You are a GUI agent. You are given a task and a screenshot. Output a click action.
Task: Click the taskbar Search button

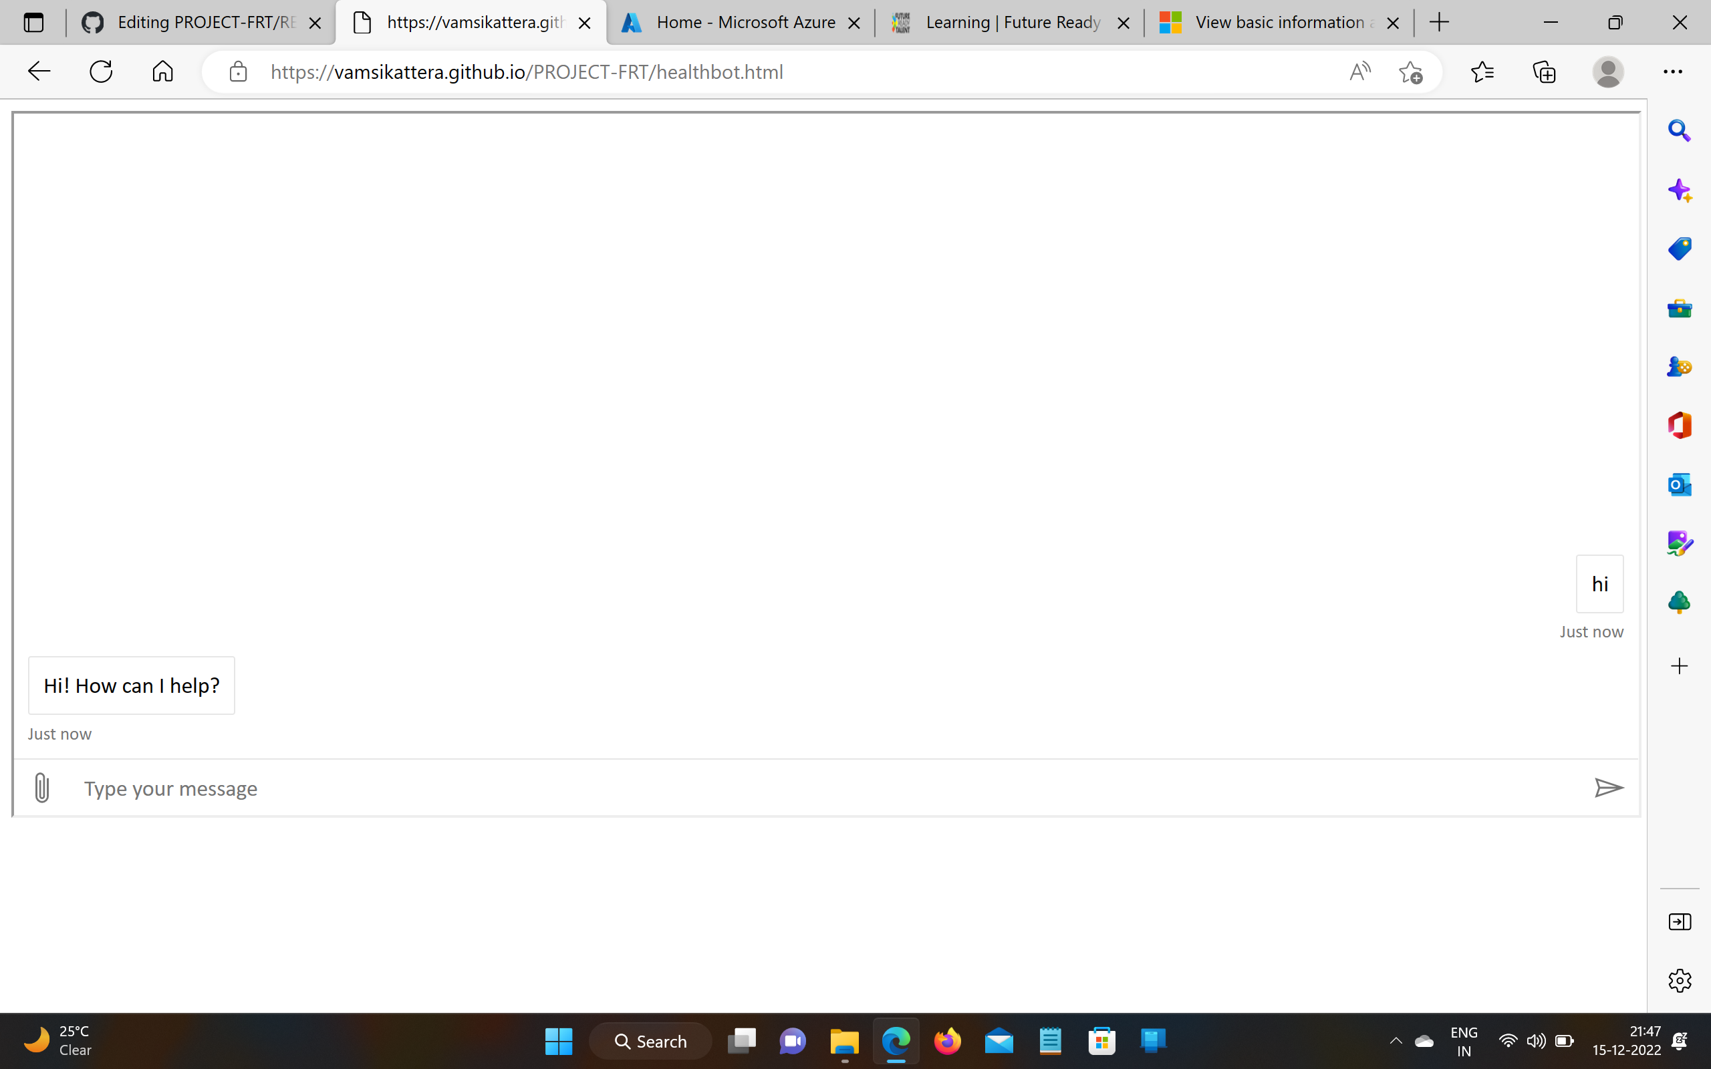coord(650,1042)
